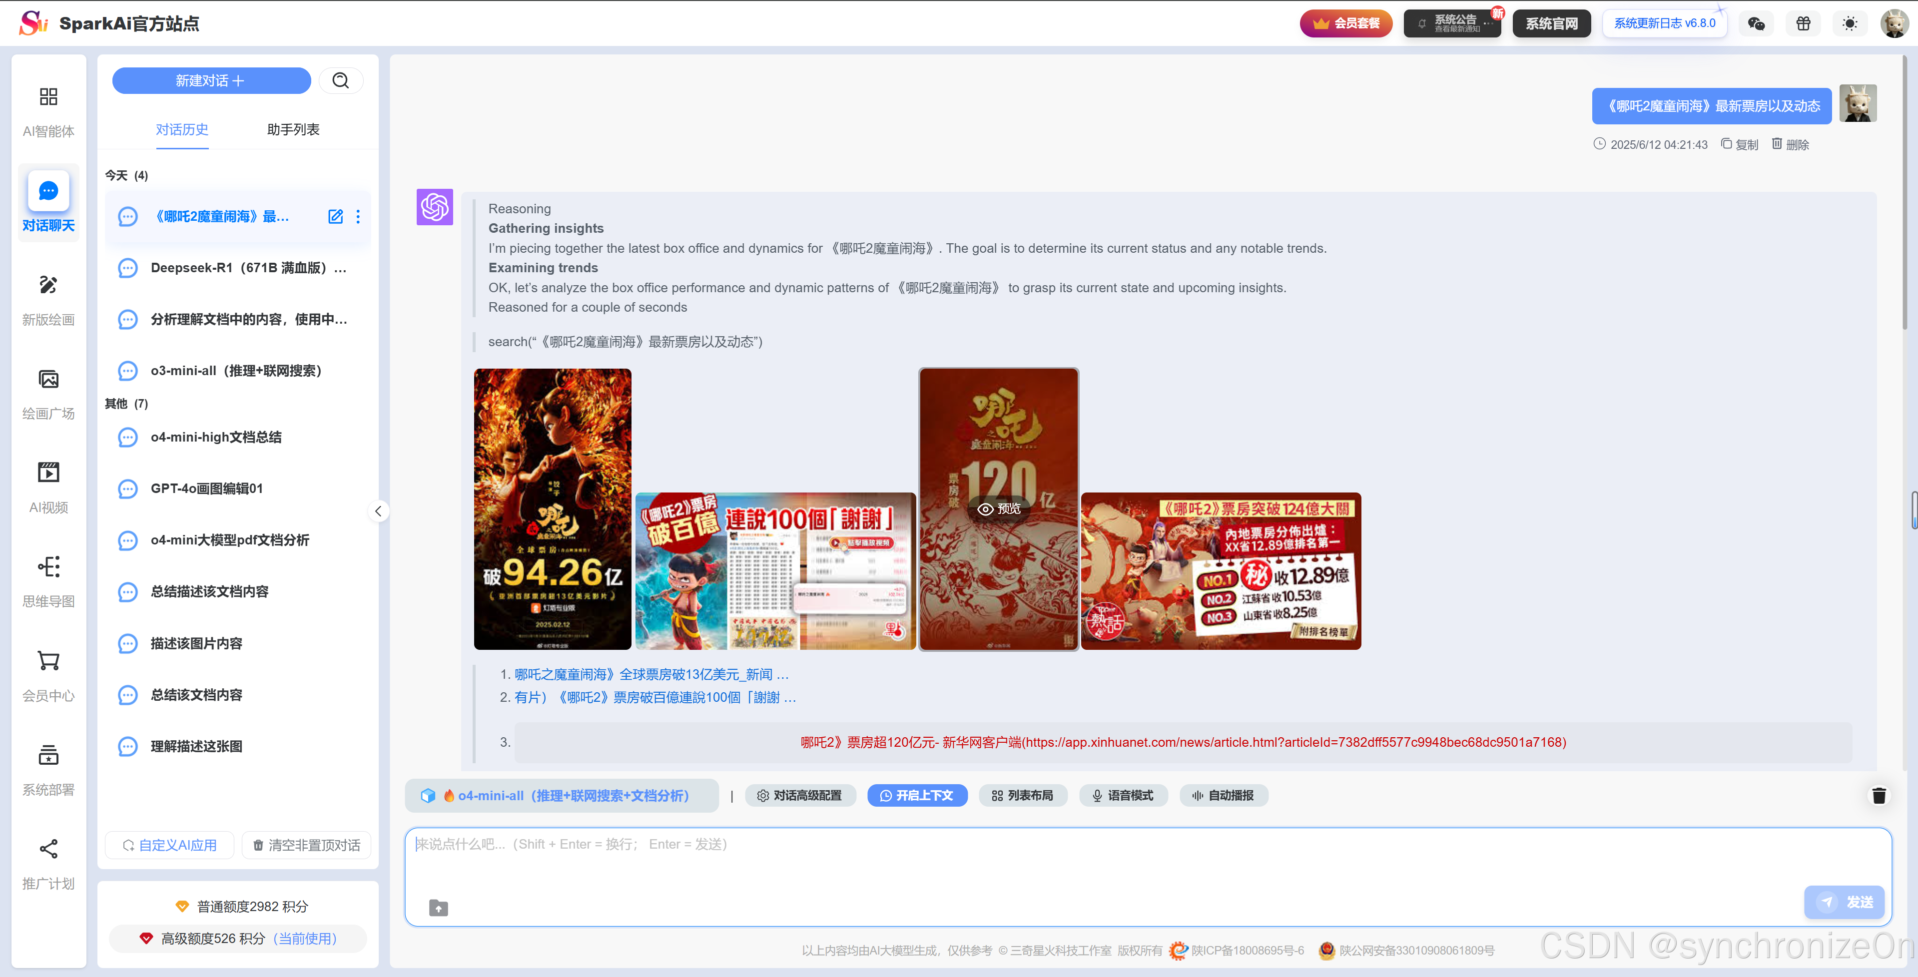
Task: Open 新版绘画 drawing icon in sidebar
Action: [x=48, y=285]
